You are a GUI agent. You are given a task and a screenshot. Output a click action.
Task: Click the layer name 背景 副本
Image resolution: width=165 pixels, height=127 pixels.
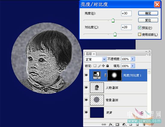click(x=112, y=100)
